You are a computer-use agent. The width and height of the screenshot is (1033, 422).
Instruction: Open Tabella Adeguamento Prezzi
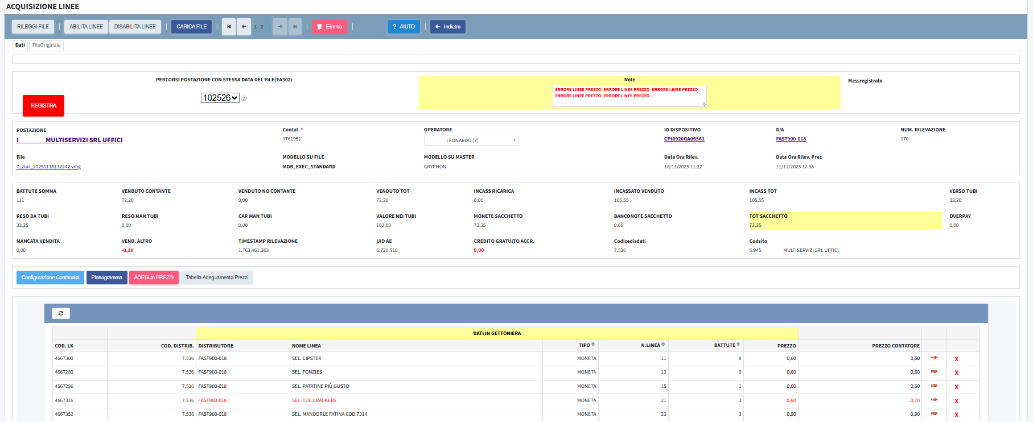217,278
